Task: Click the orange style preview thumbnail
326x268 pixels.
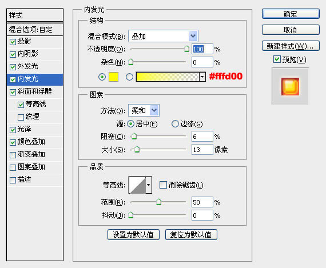Action: [290, 86]
